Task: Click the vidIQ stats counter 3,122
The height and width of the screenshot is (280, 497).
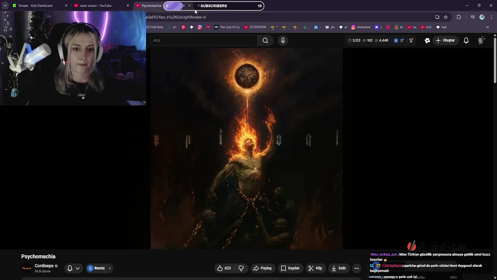Action: coord(354,40)
